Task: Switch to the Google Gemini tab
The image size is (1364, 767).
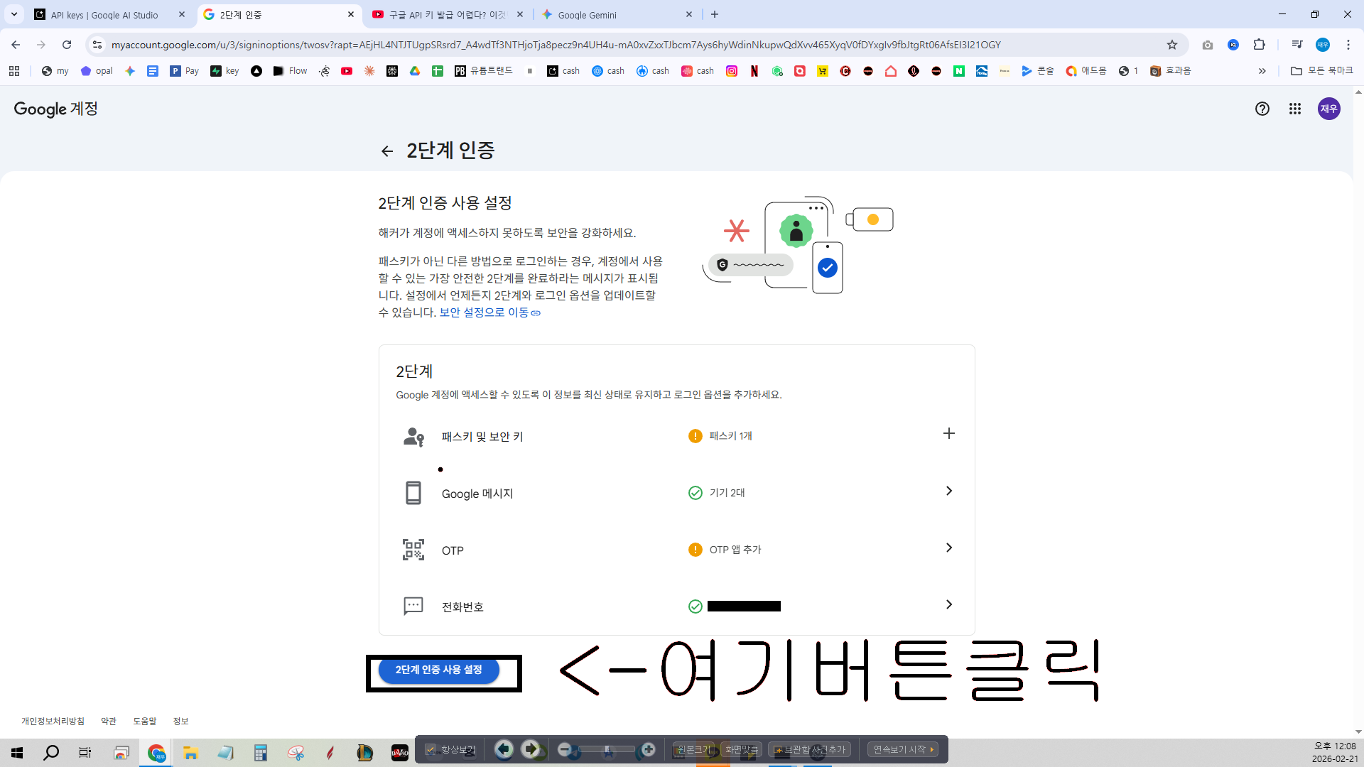Action: point(617,15)
